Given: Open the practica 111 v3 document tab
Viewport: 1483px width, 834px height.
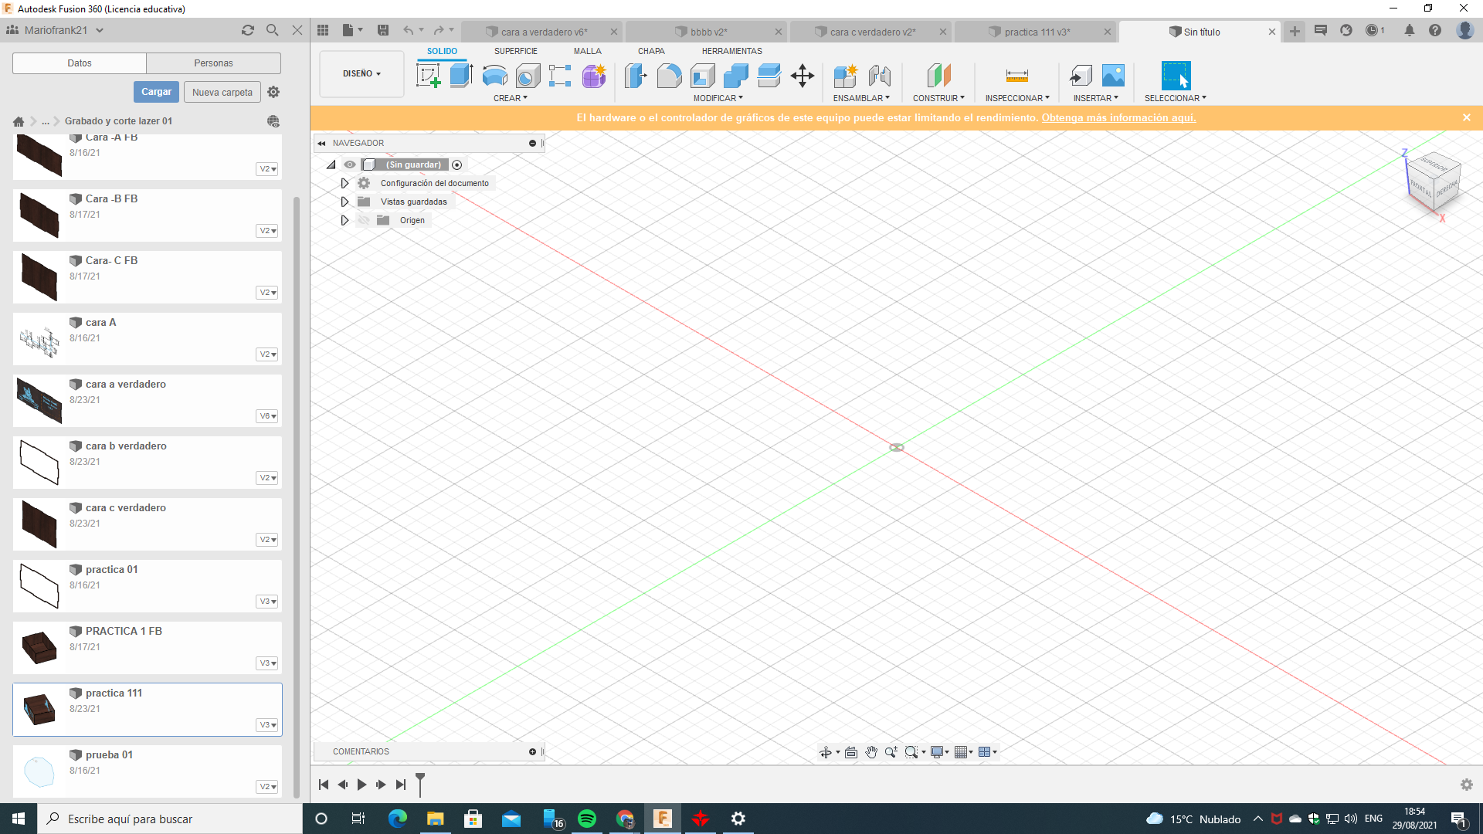Looking at the screenshot, I should pos(1037,32).
